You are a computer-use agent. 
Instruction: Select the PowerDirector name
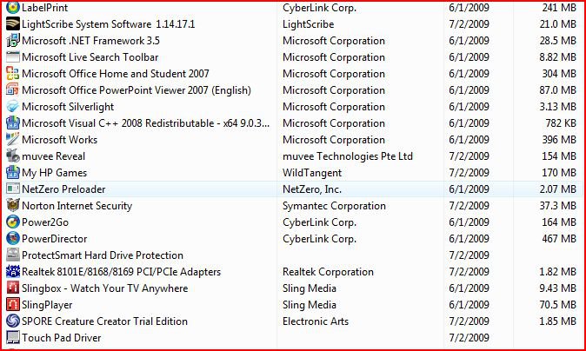(x=55, y=239)
